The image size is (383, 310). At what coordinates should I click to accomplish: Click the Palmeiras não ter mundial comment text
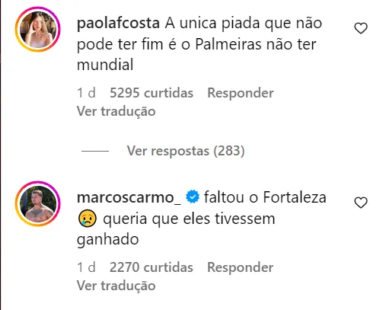pyautogui.click(x=199, y=44)
